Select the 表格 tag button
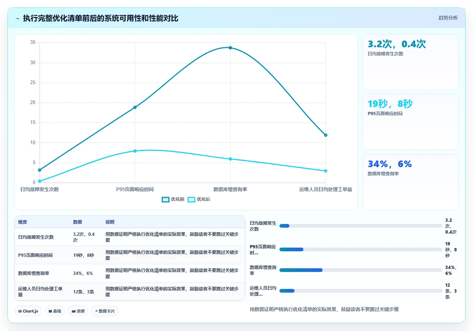The image size is (473, 331). [x=55, y=311]
